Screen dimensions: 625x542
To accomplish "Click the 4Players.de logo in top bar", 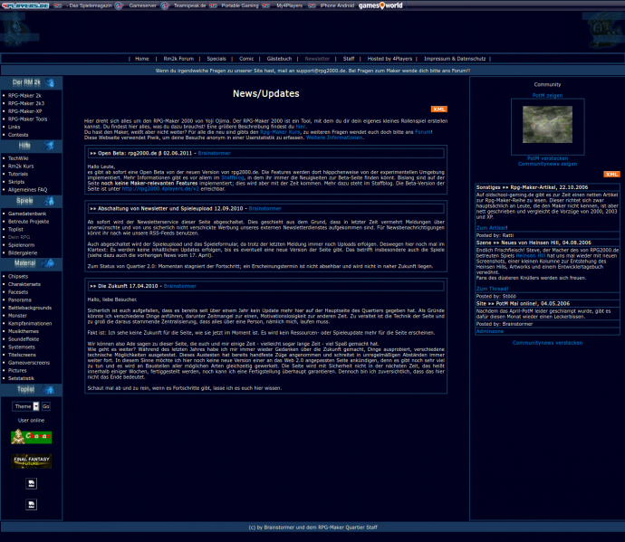I will click(25, 5).
